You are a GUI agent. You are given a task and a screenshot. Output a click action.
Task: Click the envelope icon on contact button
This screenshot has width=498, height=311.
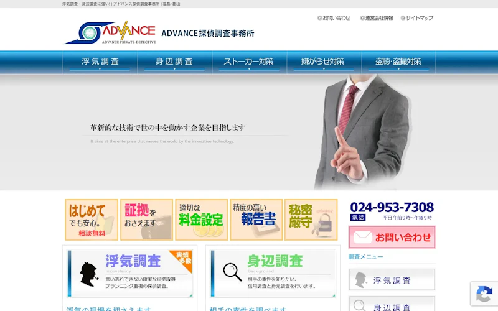363,238
